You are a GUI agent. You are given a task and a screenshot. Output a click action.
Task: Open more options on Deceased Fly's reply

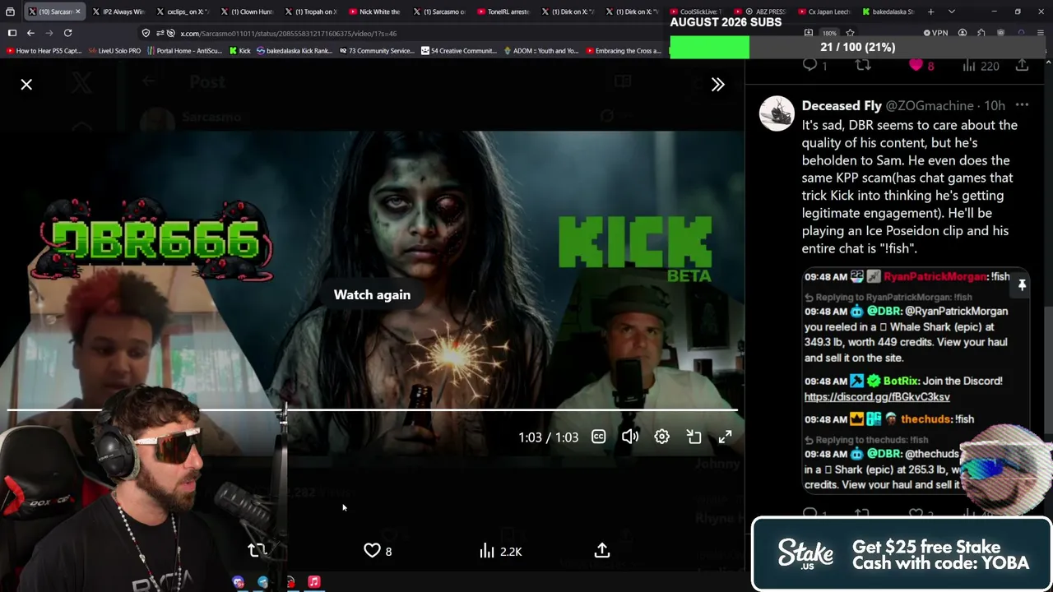pyautogui.click(x=1022, y=105)
